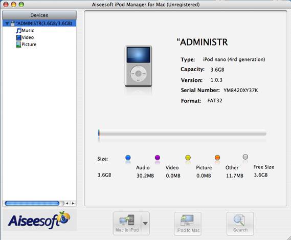
Task: Click the sidebar scroll right arrow
Action: click(x=73, y=203)
